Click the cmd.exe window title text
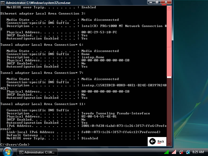 click(x=38, y=3)
